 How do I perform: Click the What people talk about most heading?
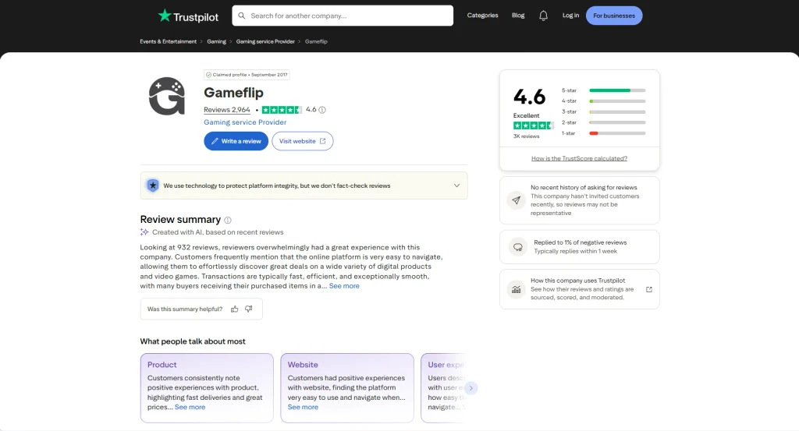coord(193,341)
